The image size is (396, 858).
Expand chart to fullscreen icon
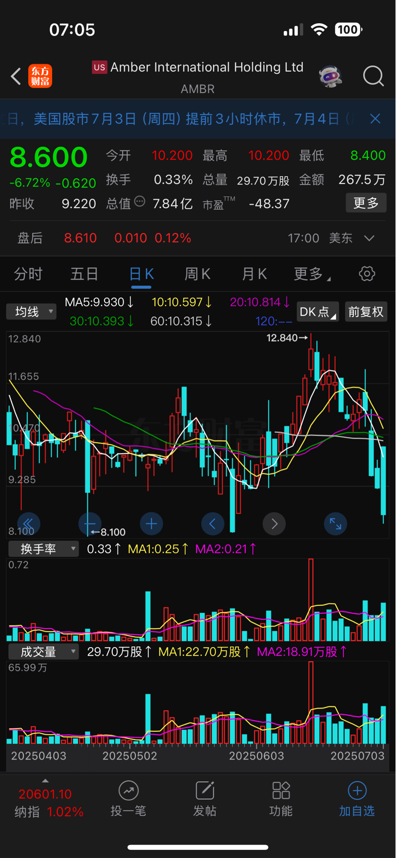(336, 524)
